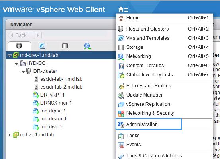Image resolution: width=220 pixels, height=159 pixels.
Task: Select the HYD-DC datacenter
Action: pos(36,63)
